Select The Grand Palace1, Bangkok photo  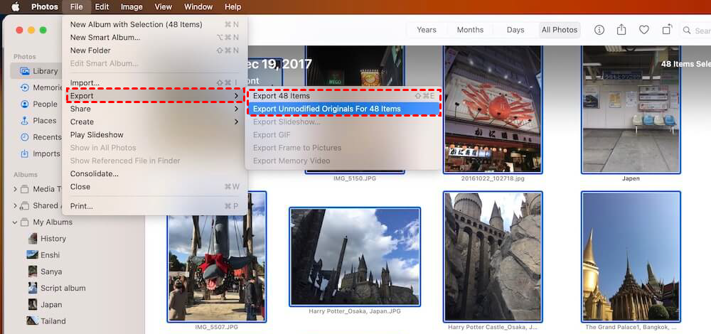[631, 257]
